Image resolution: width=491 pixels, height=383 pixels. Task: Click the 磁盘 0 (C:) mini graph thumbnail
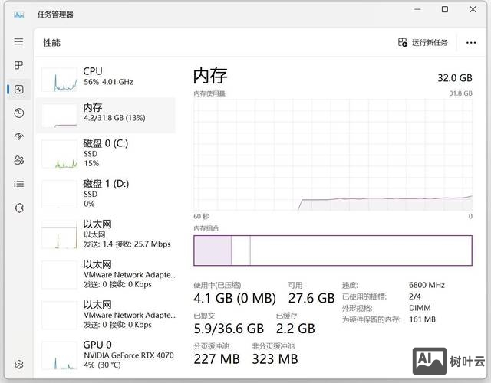59,154
